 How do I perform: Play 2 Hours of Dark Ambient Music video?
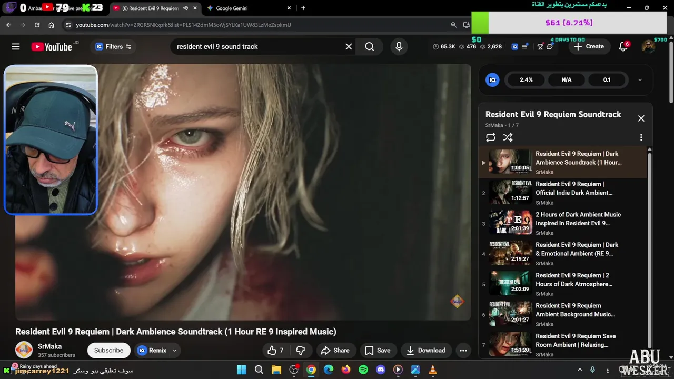pyautogui.click(x=562, y=223)
